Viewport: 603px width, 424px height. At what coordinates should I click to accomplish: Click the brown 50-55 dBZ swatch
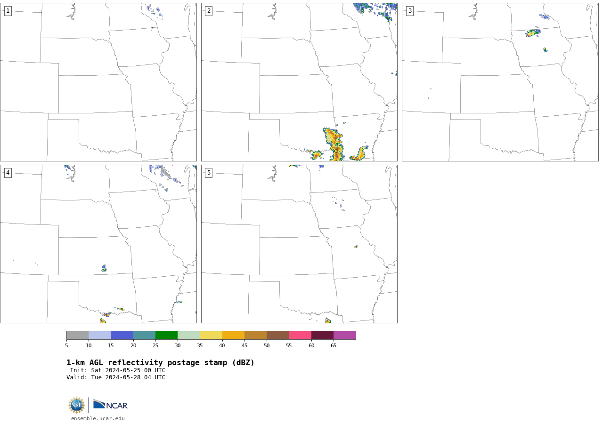[x=277, y=336]
